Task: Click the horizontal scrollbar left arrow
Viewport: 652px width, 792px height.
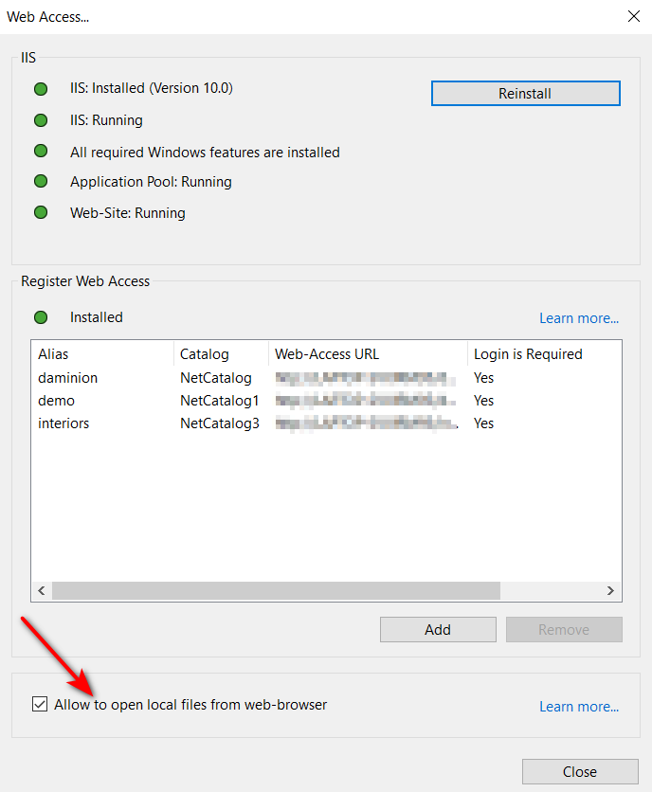Action: (42, 590)
